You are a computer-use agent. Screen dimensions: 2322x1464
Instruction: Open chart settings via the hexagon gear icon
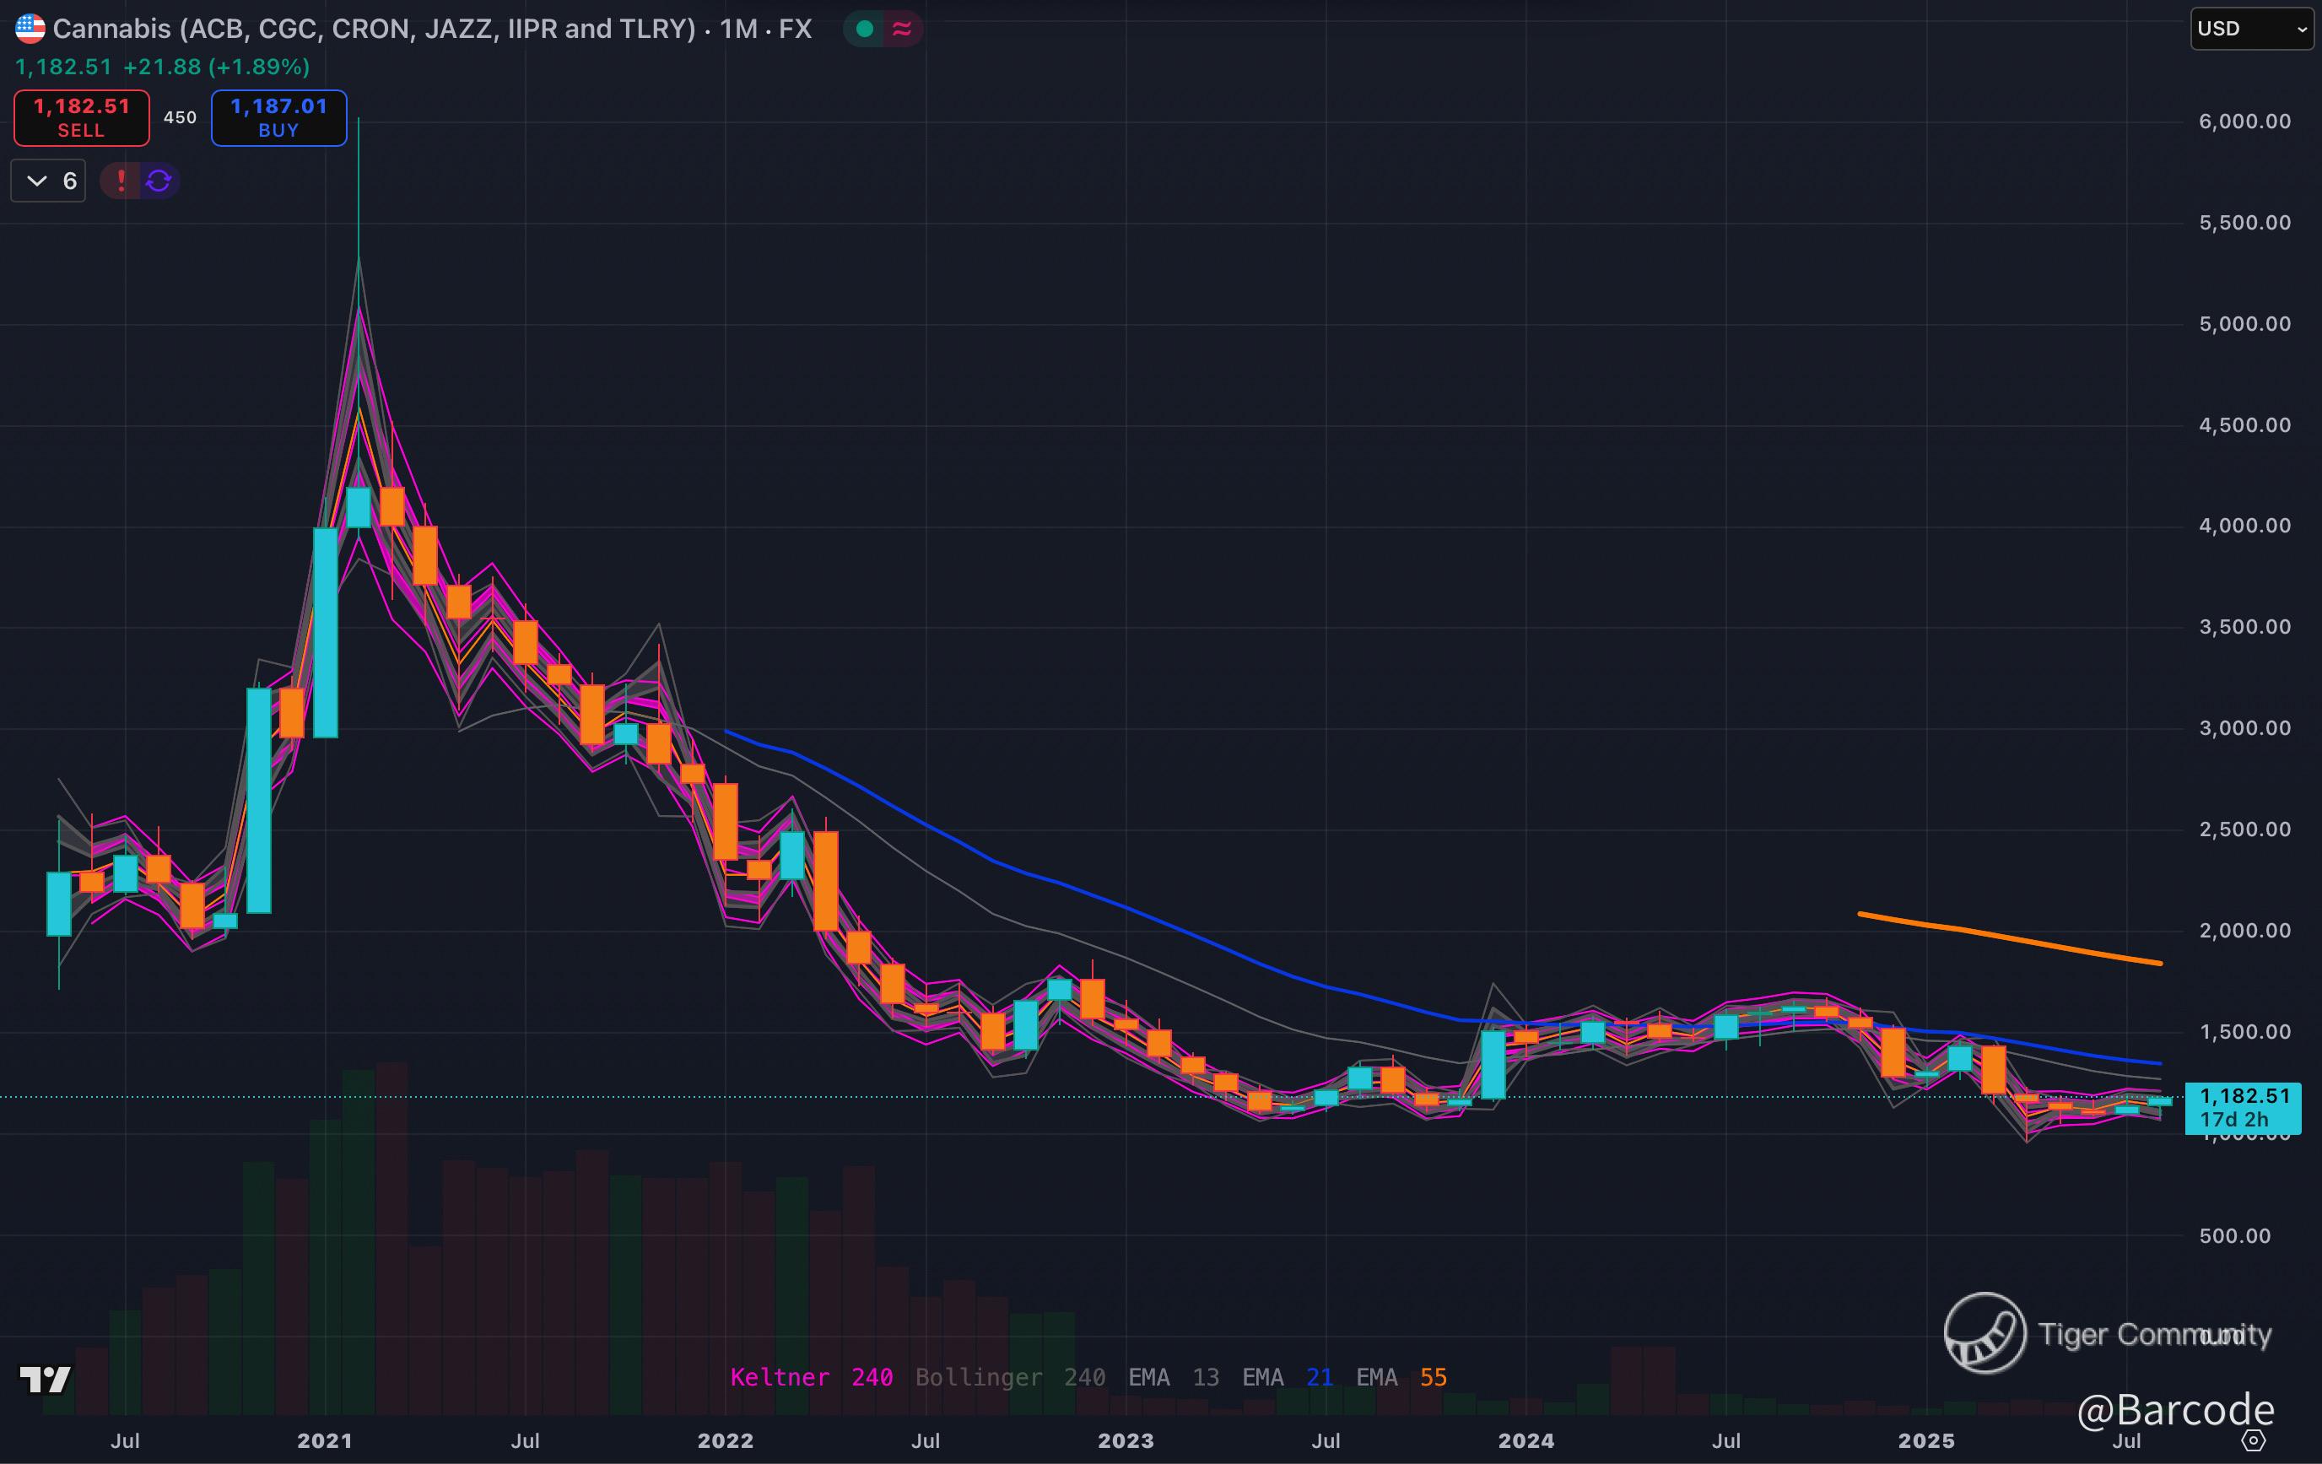coord(2254,1440)
